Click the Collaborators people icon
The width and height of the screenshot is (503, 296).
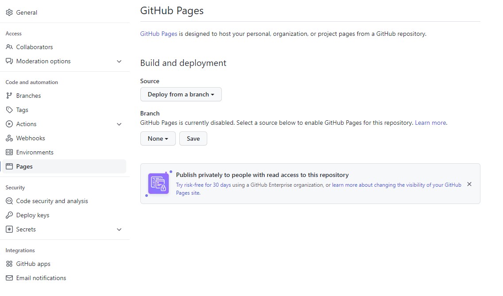[9, 47]
